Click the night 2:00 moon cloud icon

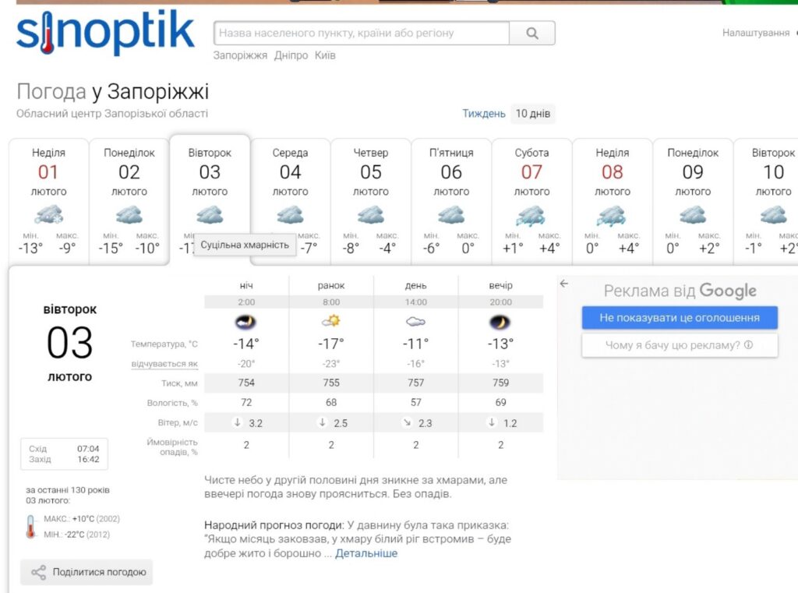[246, 321]
